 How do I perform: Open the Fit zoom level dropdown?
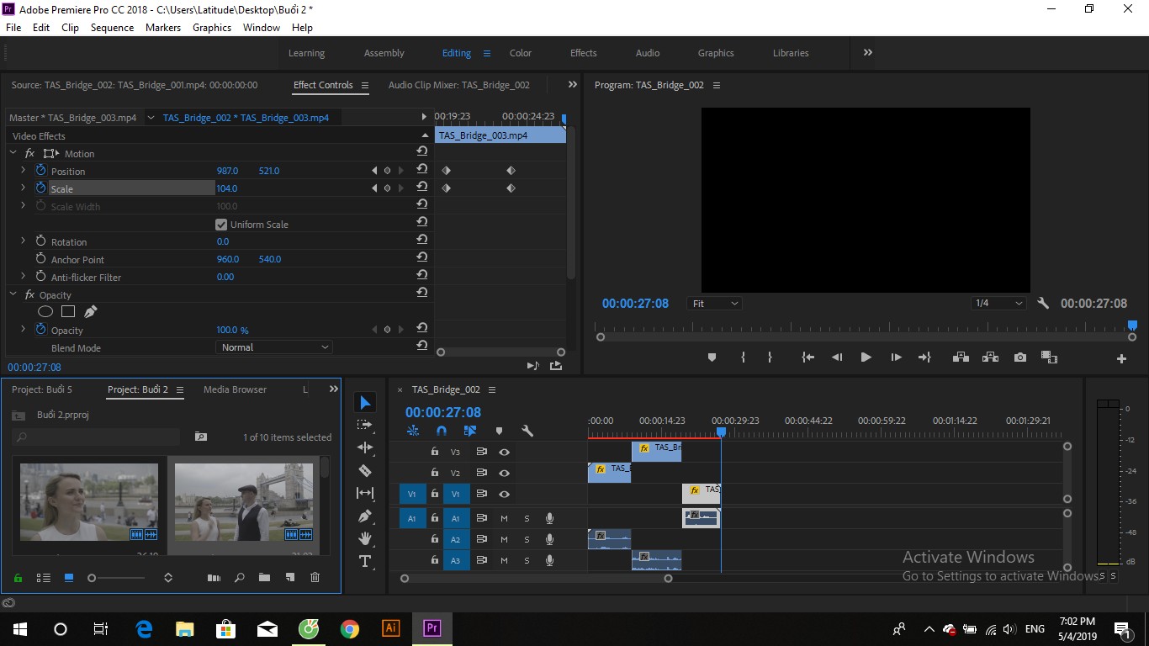click(x=714, y=304)
